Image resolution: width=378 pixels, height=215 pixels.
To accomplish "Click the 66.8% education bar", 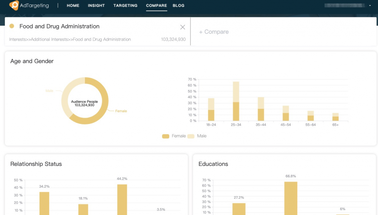I will [291, 198].
